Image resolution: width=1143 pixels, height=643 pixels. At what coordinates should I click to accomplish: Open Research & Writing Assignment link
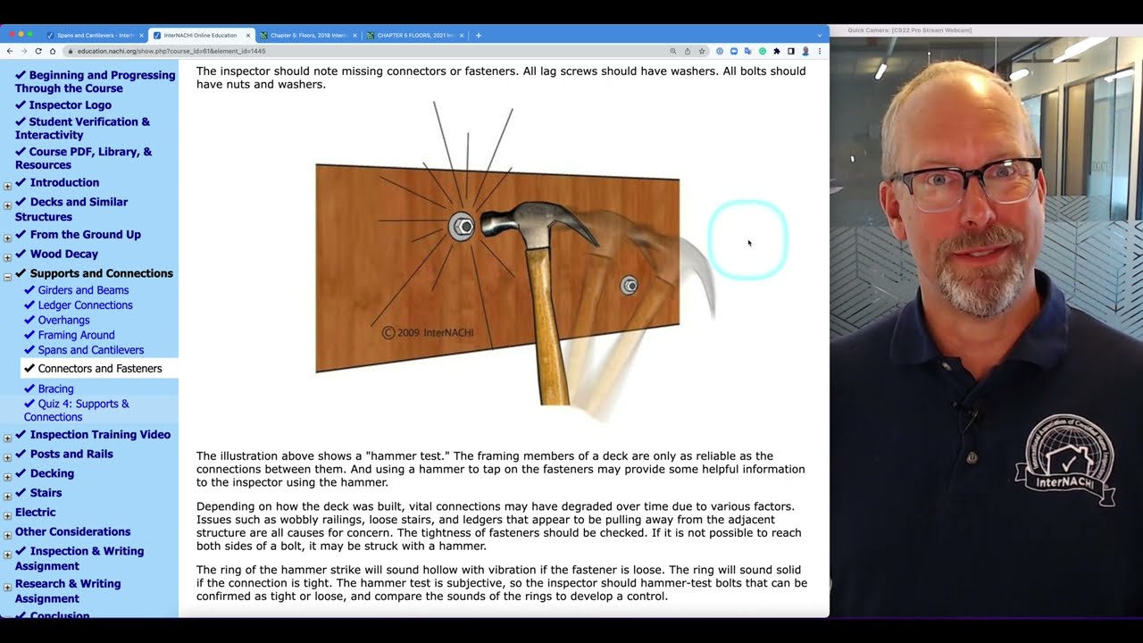(x=68, y=590)
